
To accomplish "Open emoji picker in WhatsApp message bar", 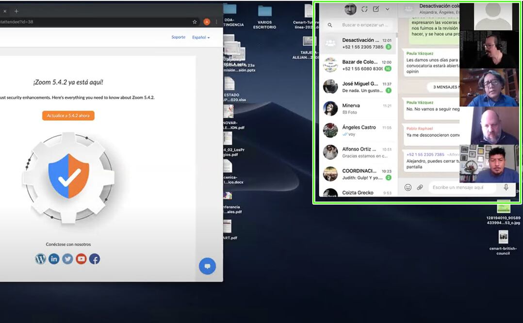I will 408,187.
